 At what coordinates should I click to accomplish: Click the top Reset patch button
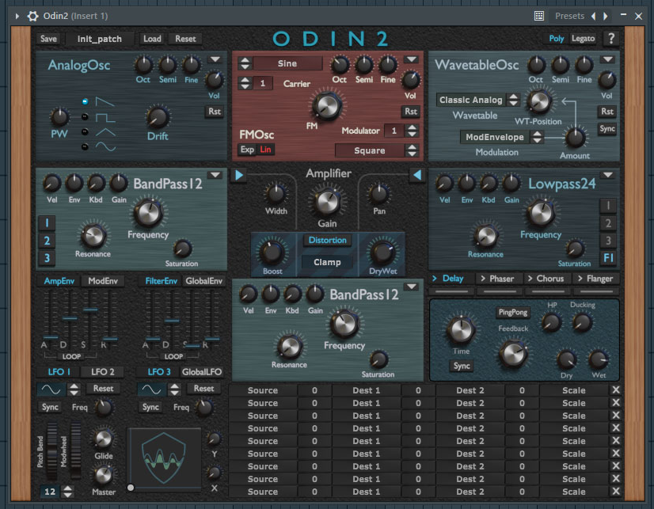point(185,39)
